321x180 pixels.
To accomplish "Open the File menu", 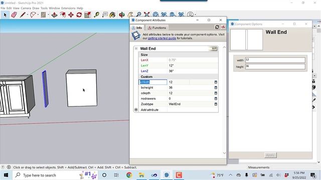I will pyautogui.click(x=3, y=8).
